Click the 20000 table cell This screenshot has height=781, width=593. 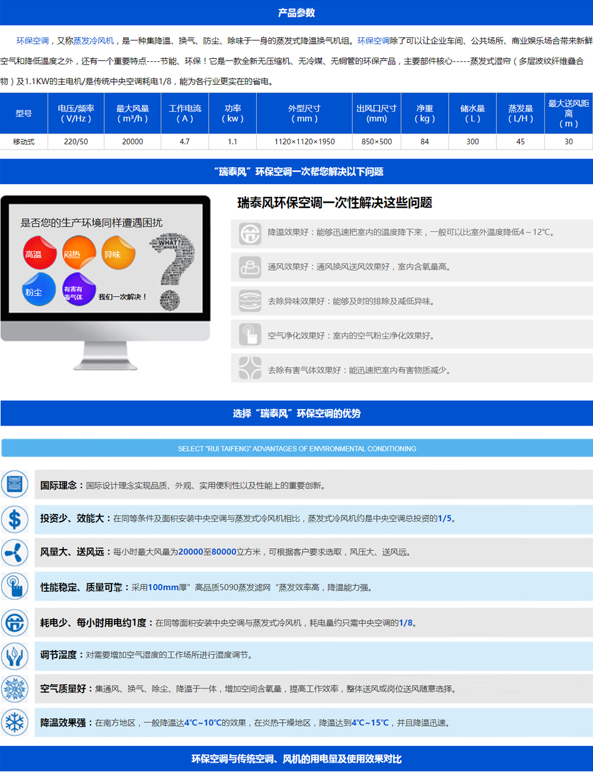(132, 142)
